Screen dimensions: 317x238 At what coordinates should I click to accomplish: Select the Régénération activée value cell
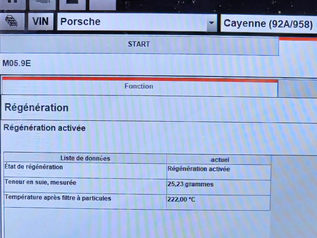pos(219,172)
